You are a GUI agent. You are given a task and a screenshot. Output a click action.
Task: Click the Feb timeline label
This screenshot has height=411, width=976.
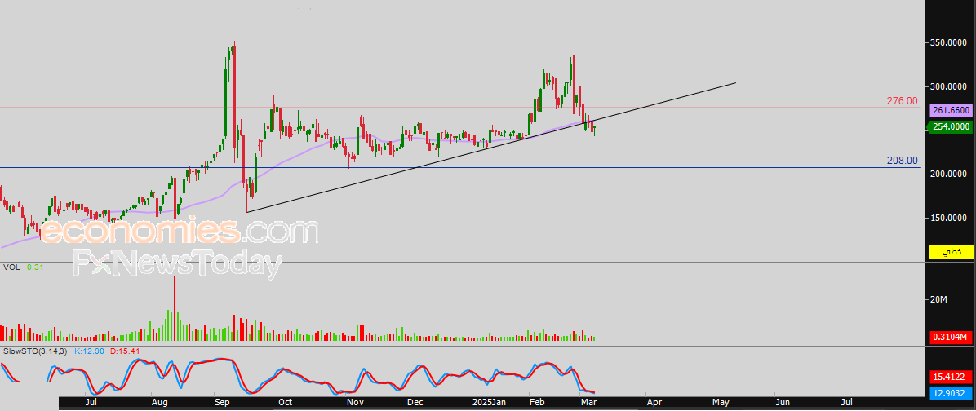coord(536,404)
